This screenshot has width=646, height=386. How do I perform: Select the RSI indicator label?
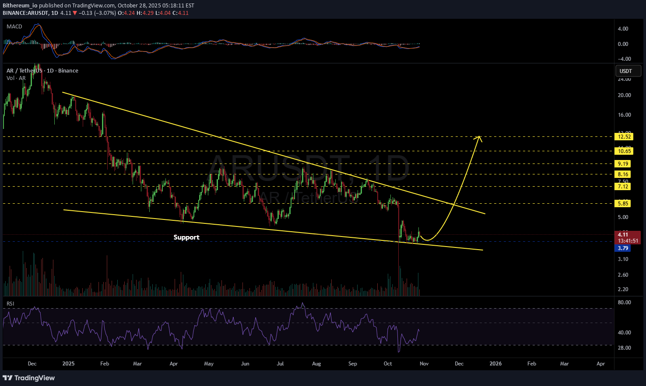pos(10,303)
